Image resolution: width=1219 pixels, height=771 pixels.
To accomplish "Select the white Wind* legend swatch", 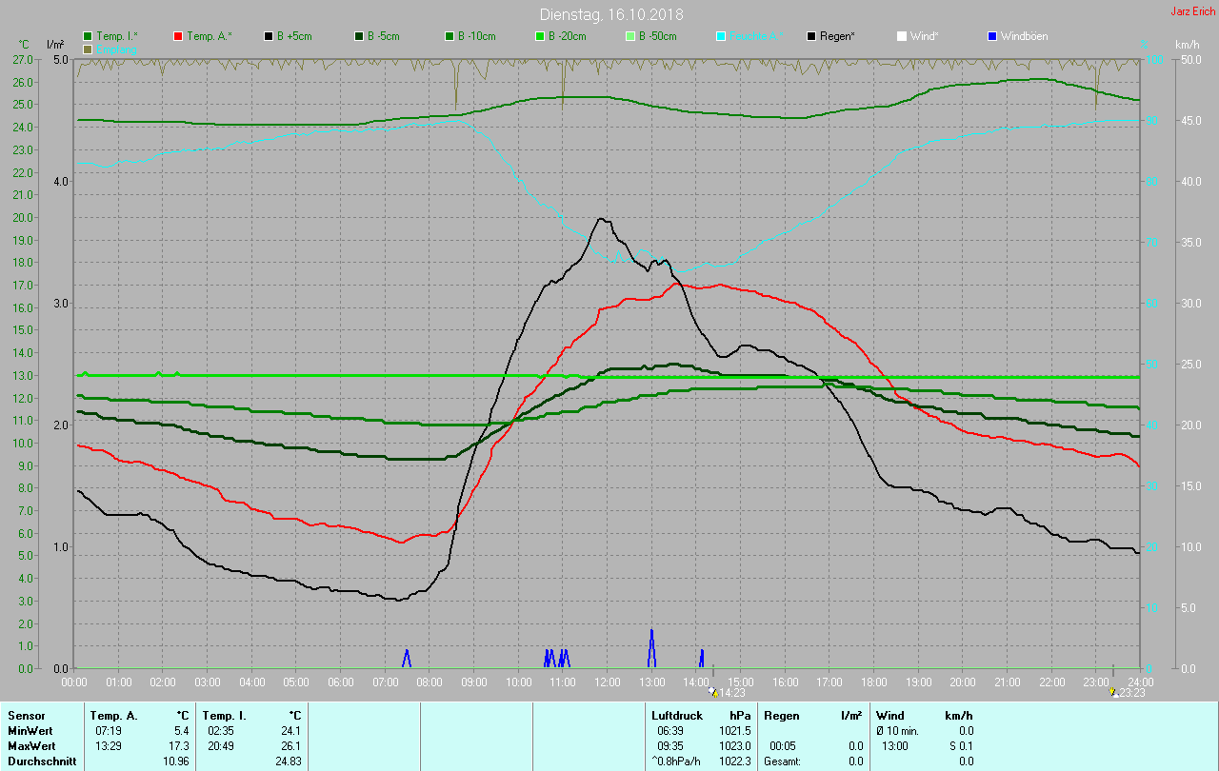I will coord(902,36).
